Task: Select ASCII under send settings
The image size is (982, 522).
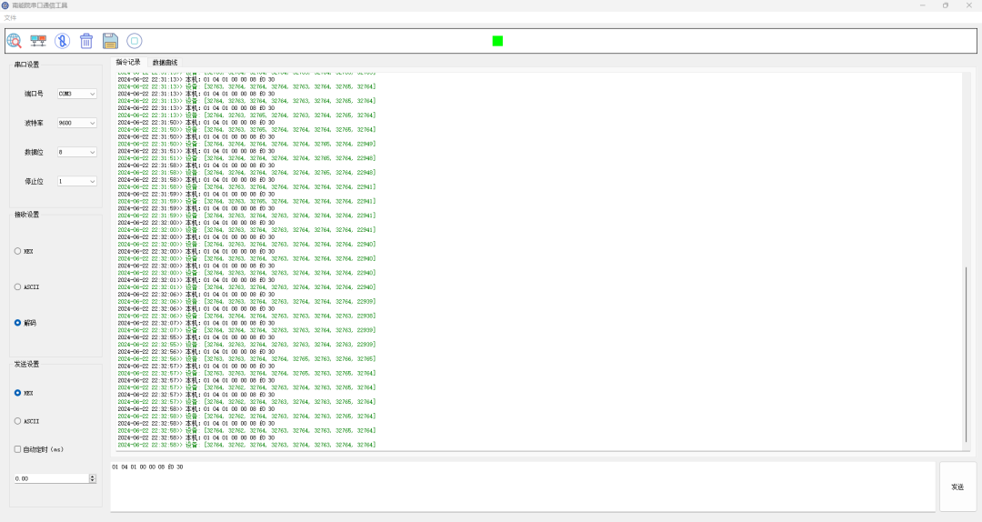Action: (x=18, y=421)
